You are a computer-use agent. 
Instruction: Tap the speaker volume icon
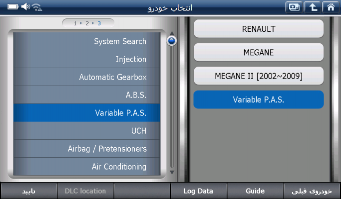(25, 7)
